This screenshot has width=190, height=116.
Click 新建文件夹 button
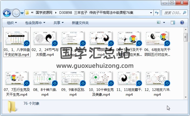point(80,23)
